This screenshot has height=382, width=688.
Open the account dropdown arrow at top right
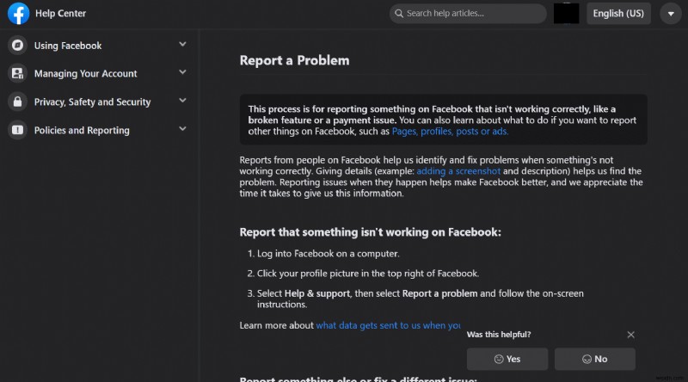click(671, 14)
